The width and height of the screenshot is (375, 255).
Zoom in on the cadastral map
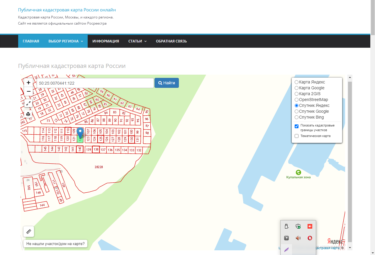tap(28, 83)
